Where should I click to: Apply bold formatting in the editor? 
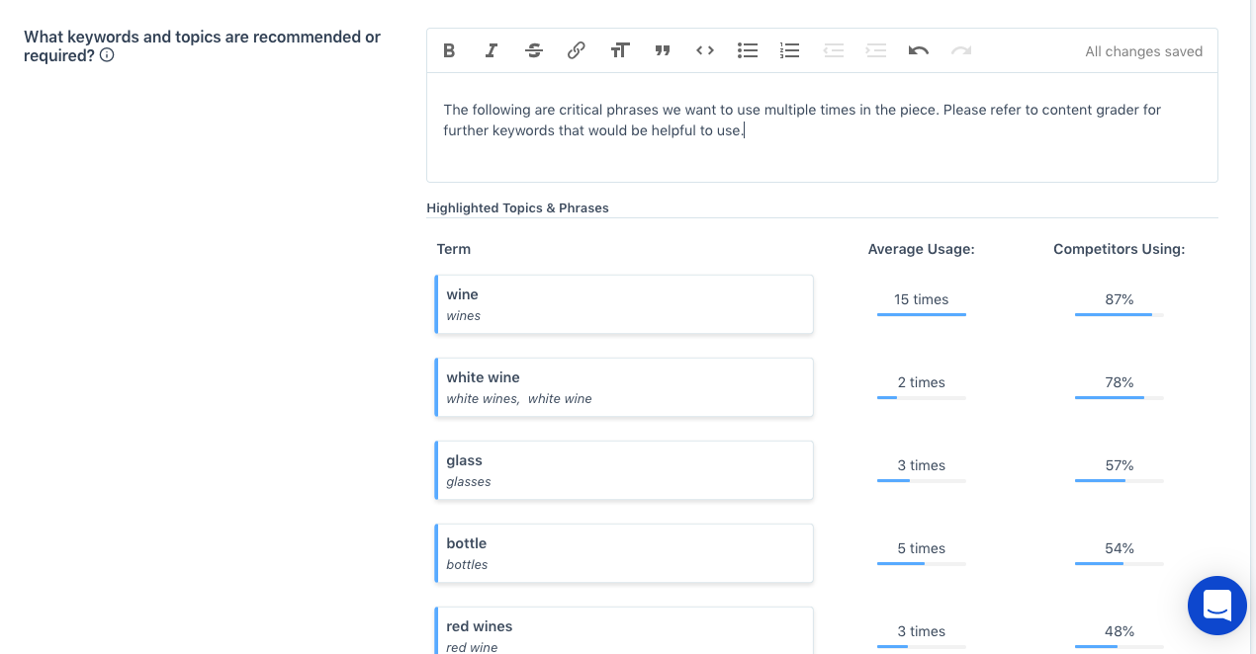pos(448,50)
